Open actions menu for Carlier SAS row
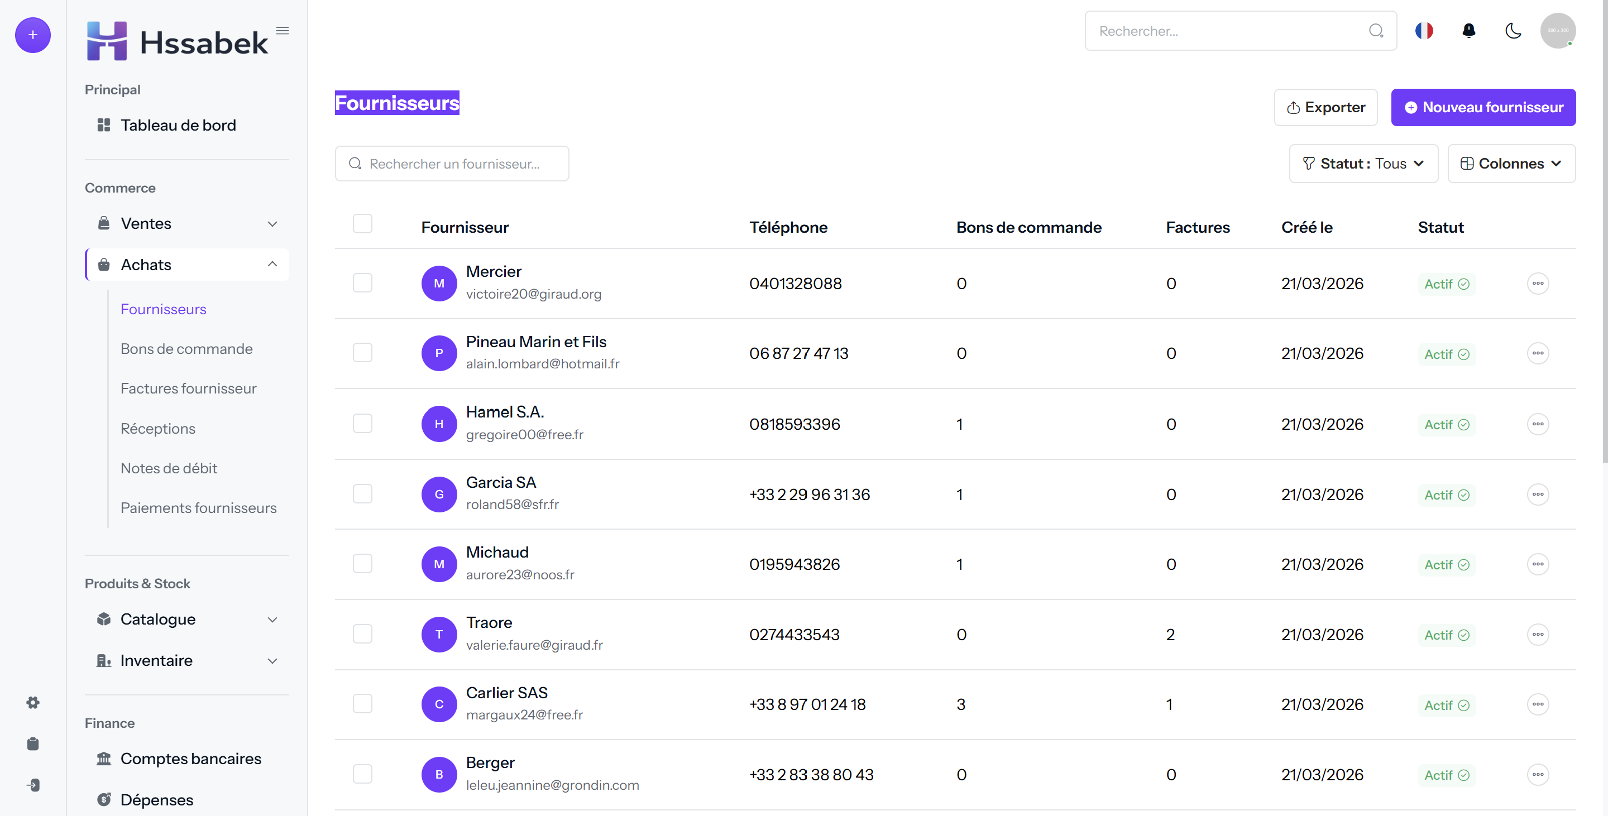The width and height of the screenshot is (1608, 816). [1538, 704]
